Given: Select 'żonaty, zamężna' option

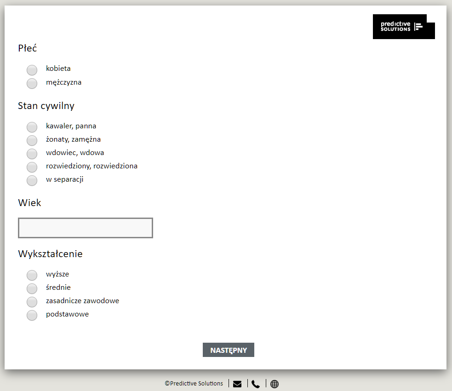Looking at the screenshot, I should (32, 140).
